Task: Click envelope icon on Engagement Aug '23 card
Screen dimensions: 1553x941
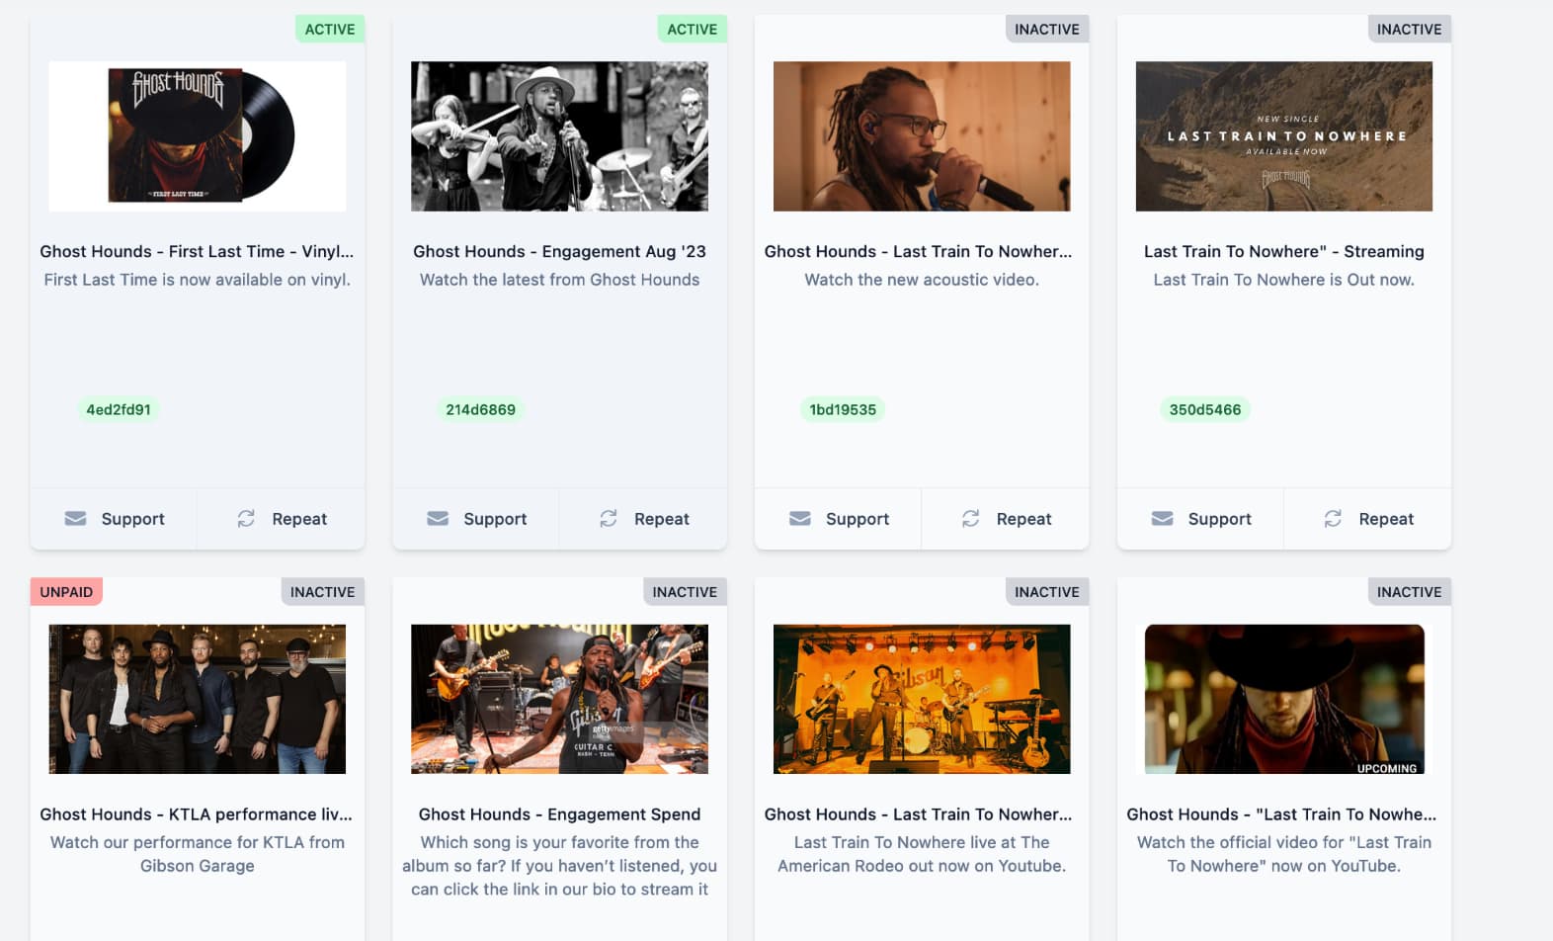Action: (x=438, y=519)
